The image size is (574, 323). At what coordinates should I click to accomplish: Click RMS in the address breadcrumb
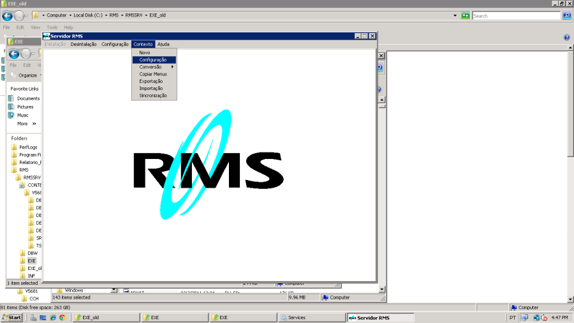(x=114, y=15)
